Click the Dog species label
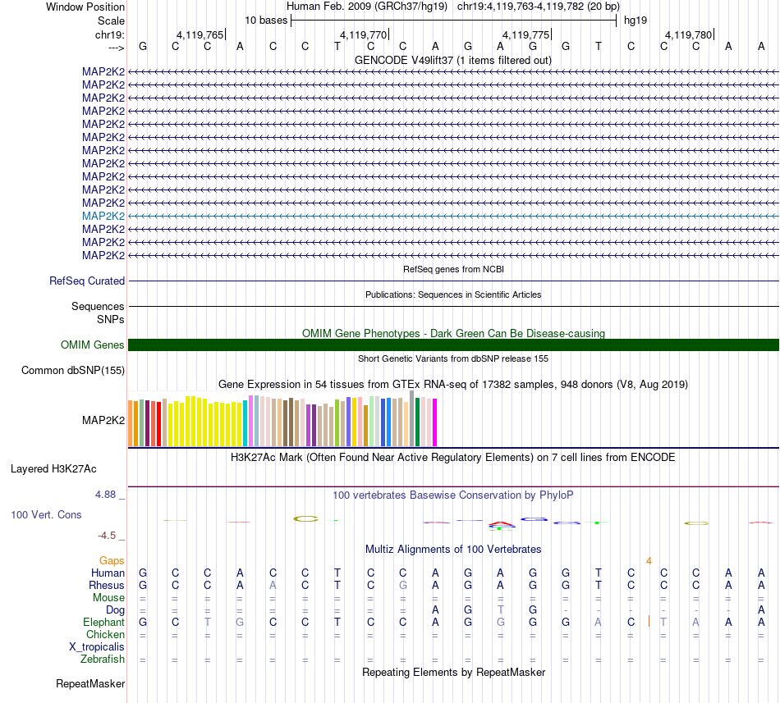The height and width of the screenshot is (703, 780). tap(115, 610)
